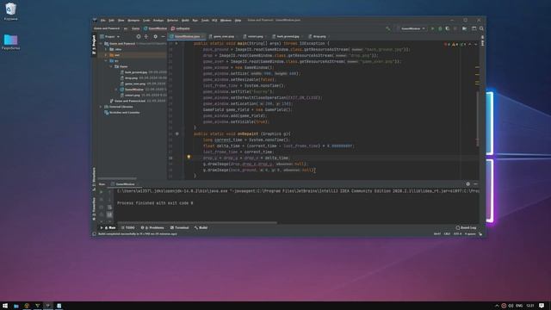551x310 pixels.
Task: Click the Debug bug icon in toolbar
Action: 440,28
